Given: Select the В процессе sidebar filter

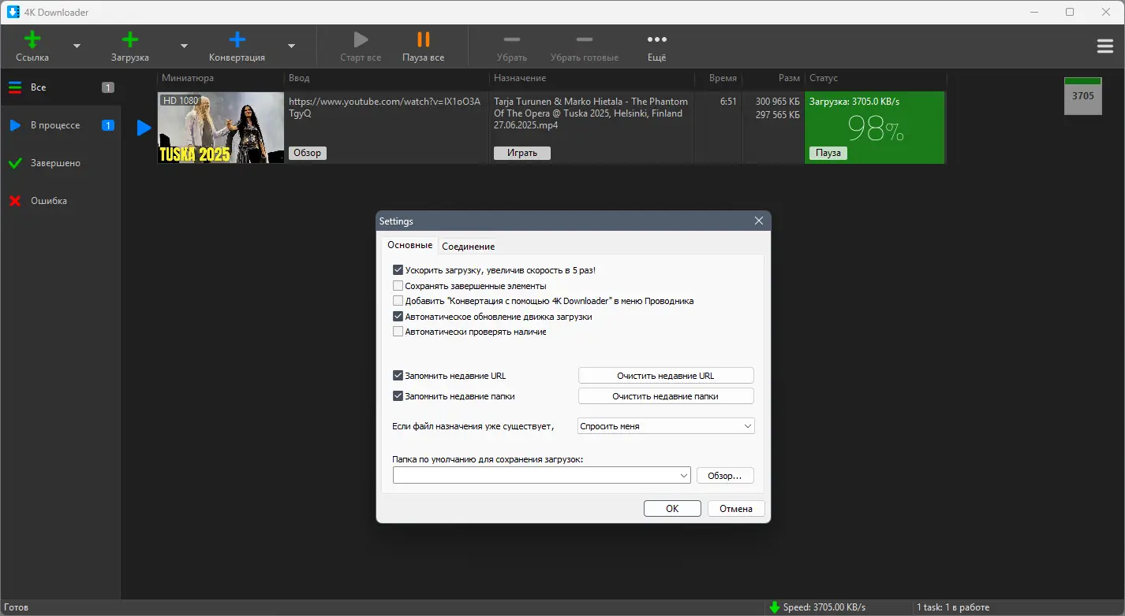Looking at the screenshot, I should tap(60, 125).
